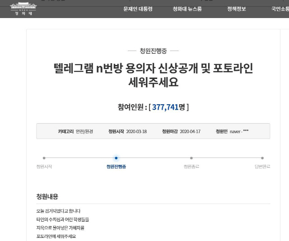Click the 청원시작 progress step dot
289x241 pixels.
coord(44,158)
